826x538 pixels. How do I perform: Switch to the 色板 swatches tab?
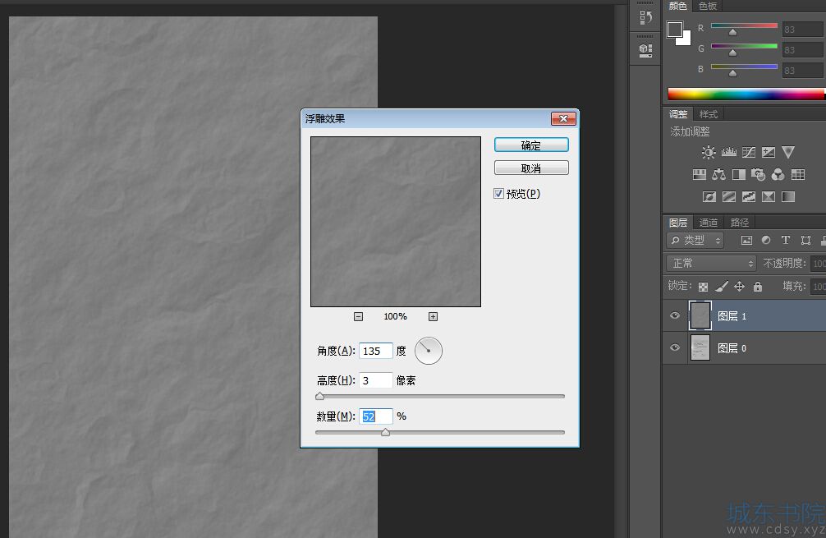click(x=708, y=6)
